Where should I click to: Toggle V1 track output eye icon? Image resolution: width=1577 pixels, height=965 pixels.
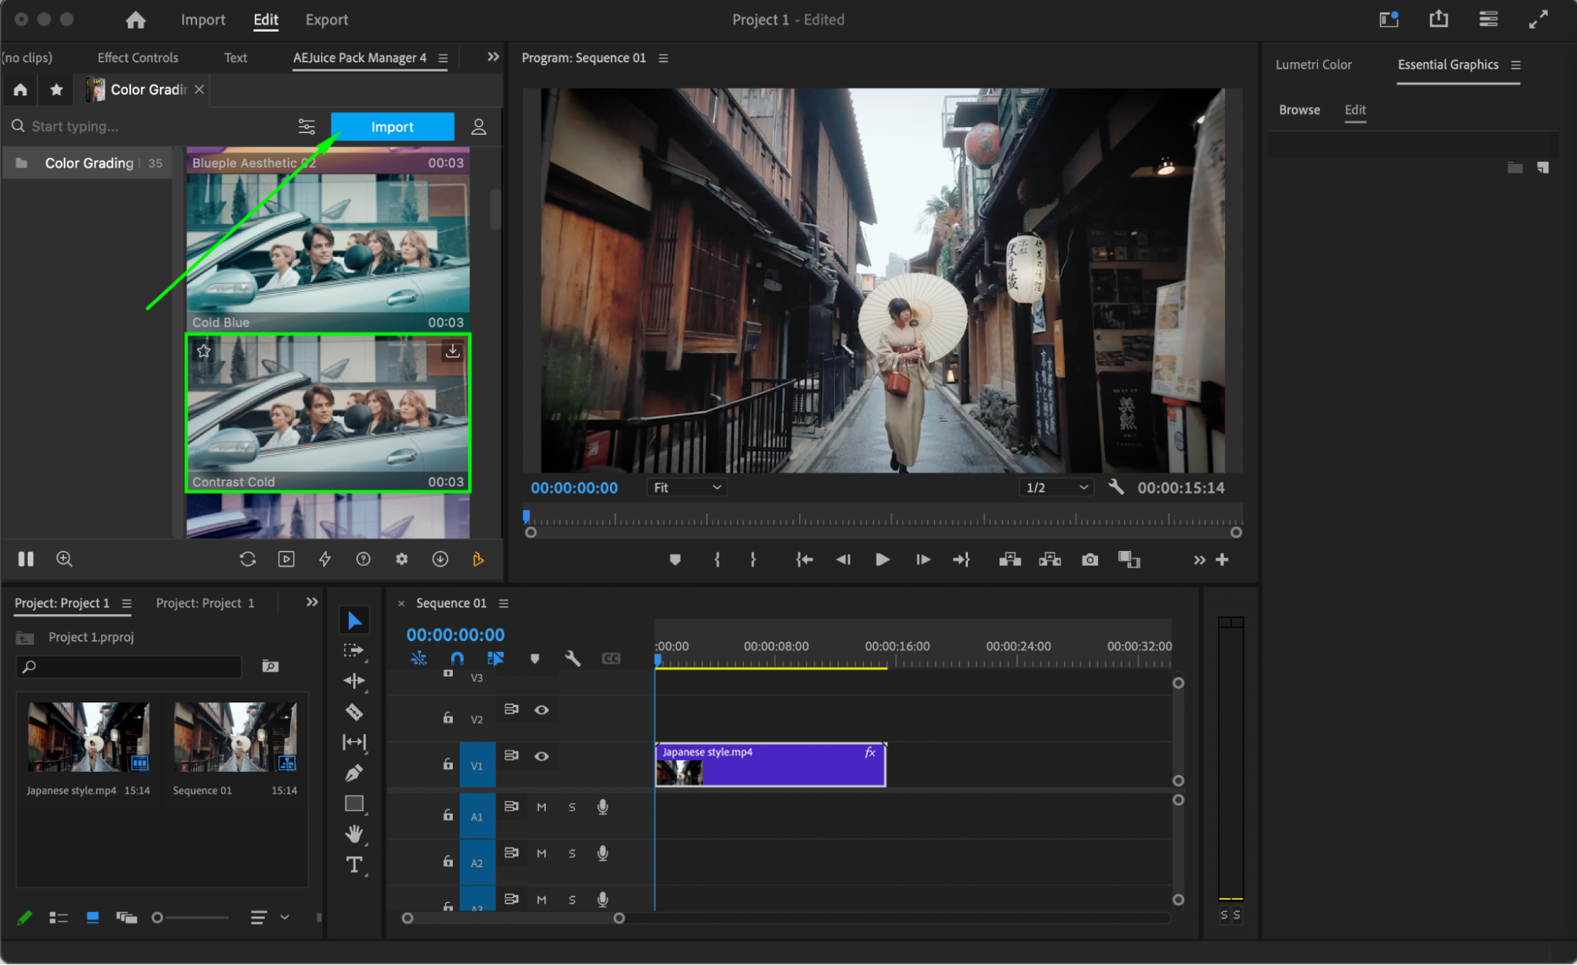(541, 756)
